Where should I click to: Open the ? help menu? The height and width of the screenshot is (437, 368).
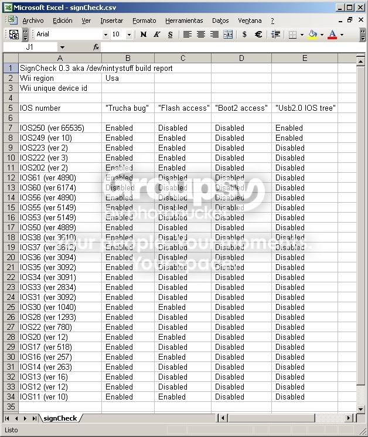[x=272, y=21]
